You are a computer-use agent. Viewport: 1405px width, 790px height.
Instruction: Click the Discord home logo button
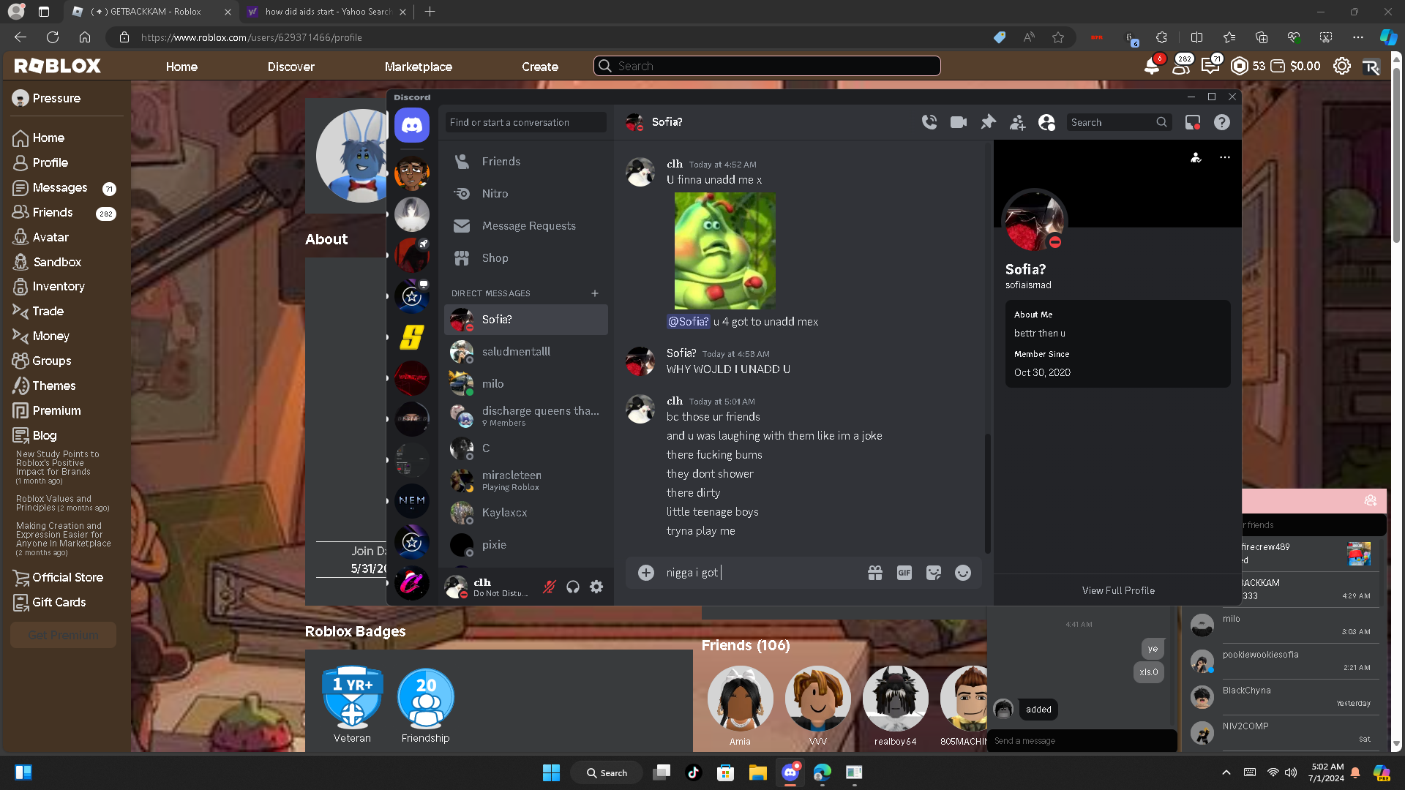(412, 126)
